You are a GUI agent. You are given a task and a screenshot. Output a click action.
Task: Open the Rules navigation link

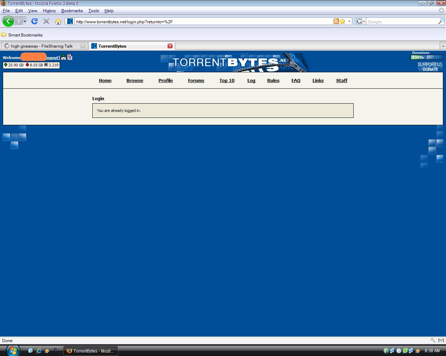pos(273,80)
